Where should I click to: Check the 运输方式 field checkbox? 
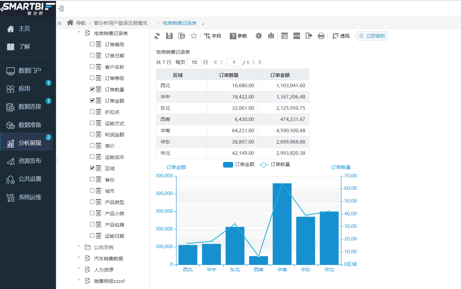(92, 123)
